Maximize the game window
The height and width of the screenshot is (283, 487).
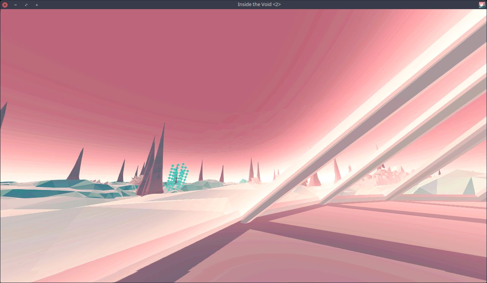click(26, 5)
